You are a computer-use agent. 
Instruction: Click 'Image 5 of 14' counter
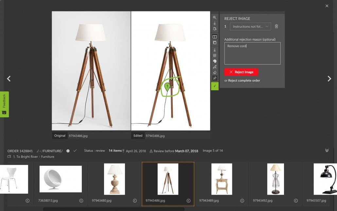coord(213,151)
